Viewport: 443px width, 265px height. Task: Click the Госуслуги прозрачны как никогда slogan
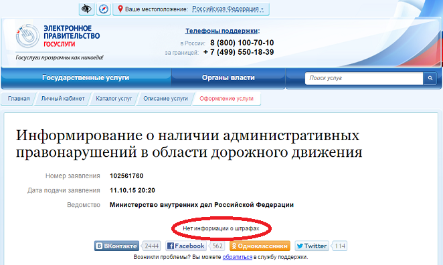coord(60,57)
